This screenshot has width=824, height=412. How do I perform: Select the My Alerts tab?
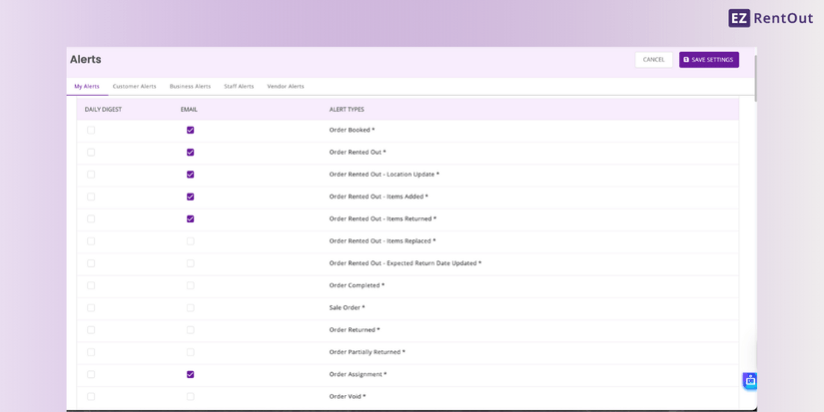pyautogui.click(x=87, y=87)
